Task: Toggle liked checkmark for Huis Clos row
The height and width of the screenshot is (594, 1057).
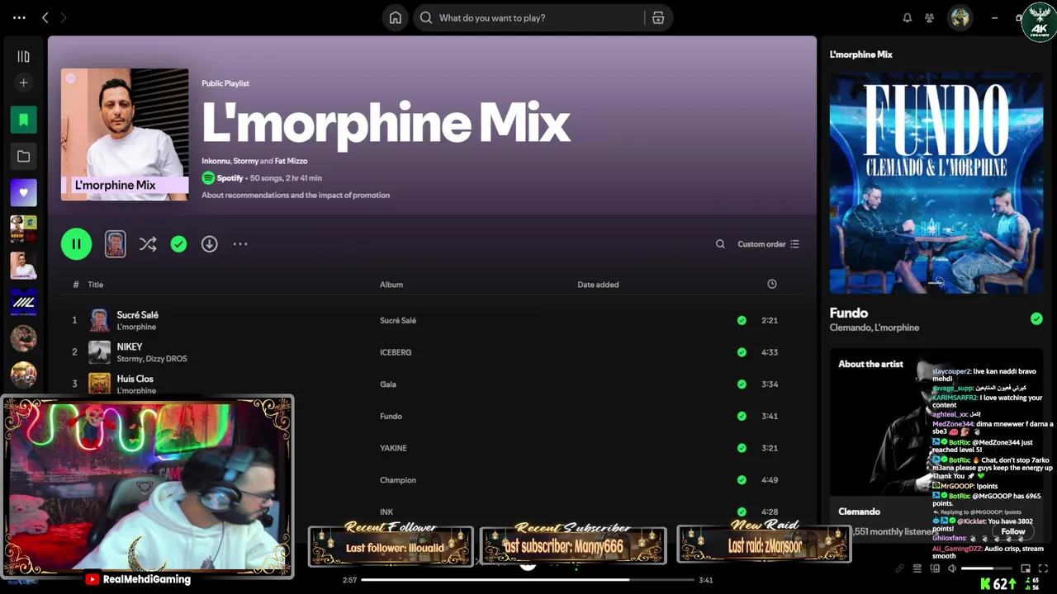Action: (x=742, y=384)
